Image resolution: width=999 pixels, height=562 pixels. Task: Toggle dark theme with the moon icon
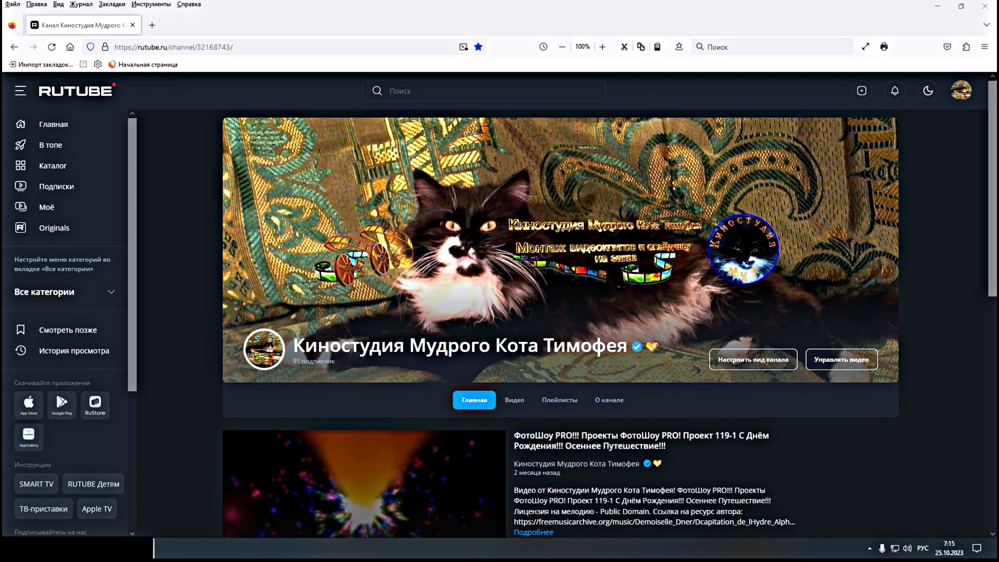[x=928, y=91]
